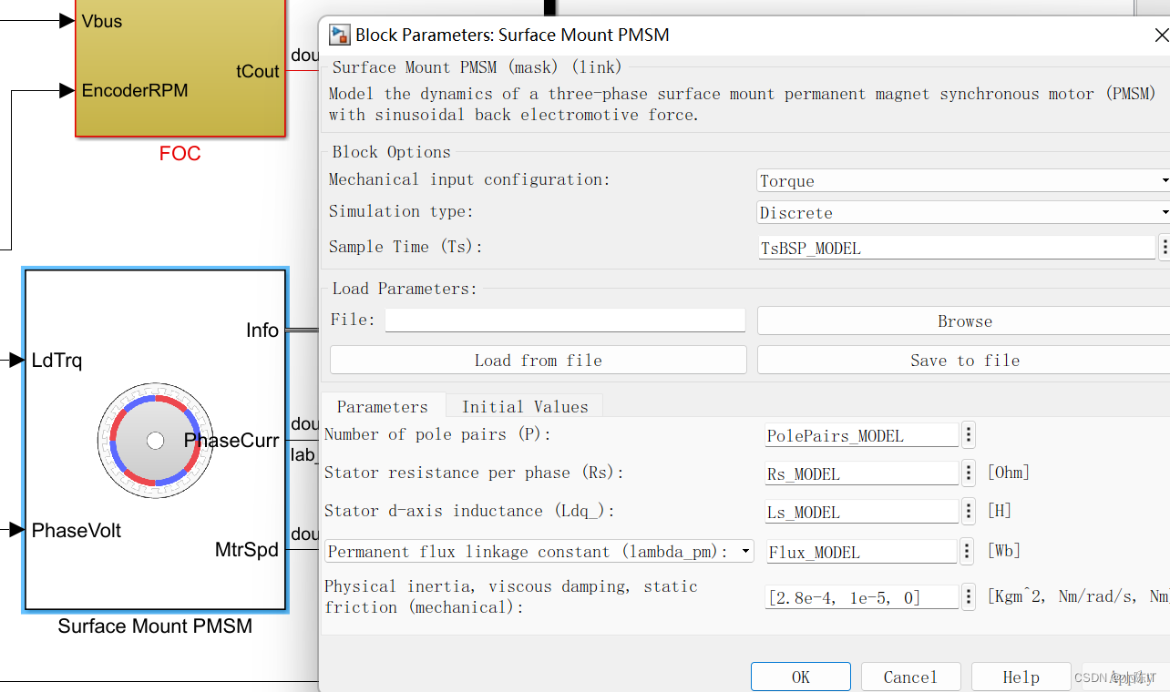Click the Ls_MODEL input field
Image resolution: width=1170 pixels, height=692 pixels.
(862, 512)
